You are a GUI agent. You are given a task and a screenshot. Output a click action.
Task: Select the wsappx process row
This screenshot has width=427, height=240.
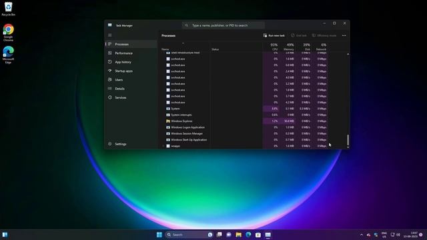coord(244,146)
